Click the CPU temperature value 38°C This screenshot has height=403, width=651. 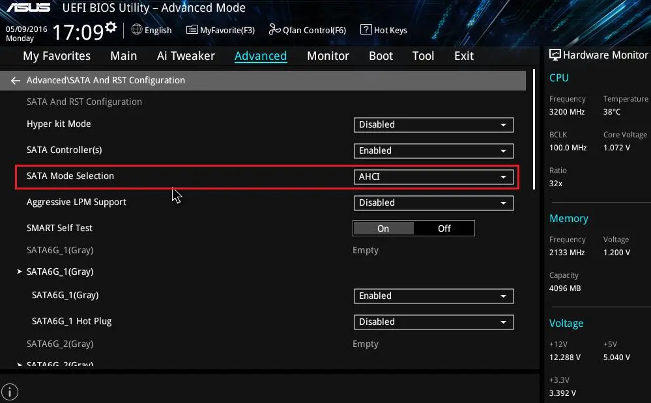tap(611, 112)
